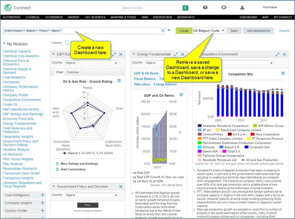Close the Competitive Environment module
Viewport: 295px width, 219px height.
[284, 55]
